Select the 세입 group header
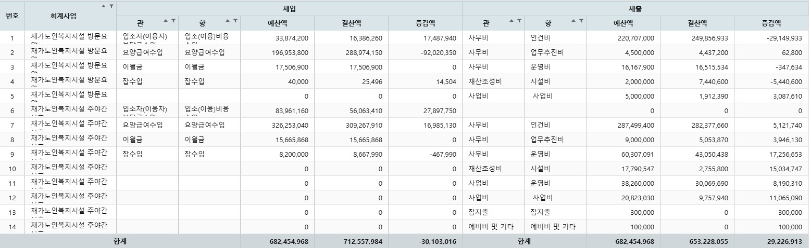The height and width of the screenshot is (248, 811). [x=289, y=8]
